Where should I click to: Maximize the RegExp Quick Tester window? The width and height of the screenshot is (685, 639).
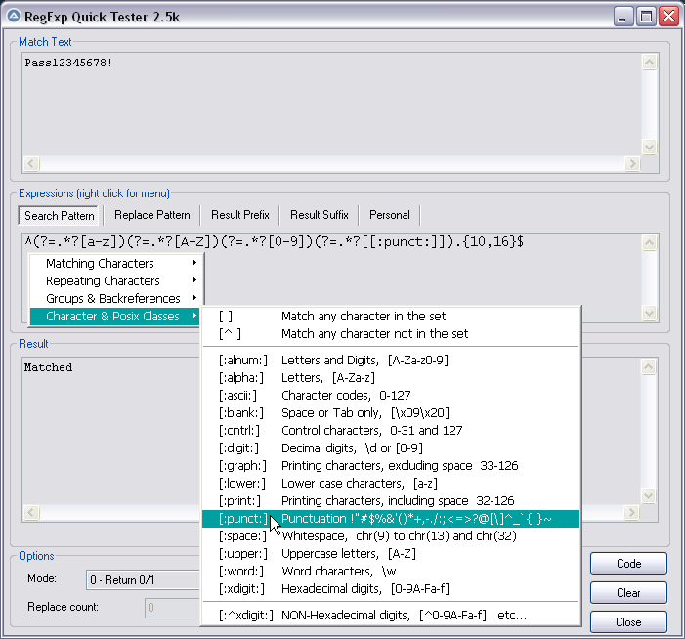point(646,17)
